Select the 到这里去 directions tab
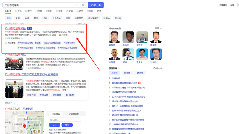 click(56, 114)
